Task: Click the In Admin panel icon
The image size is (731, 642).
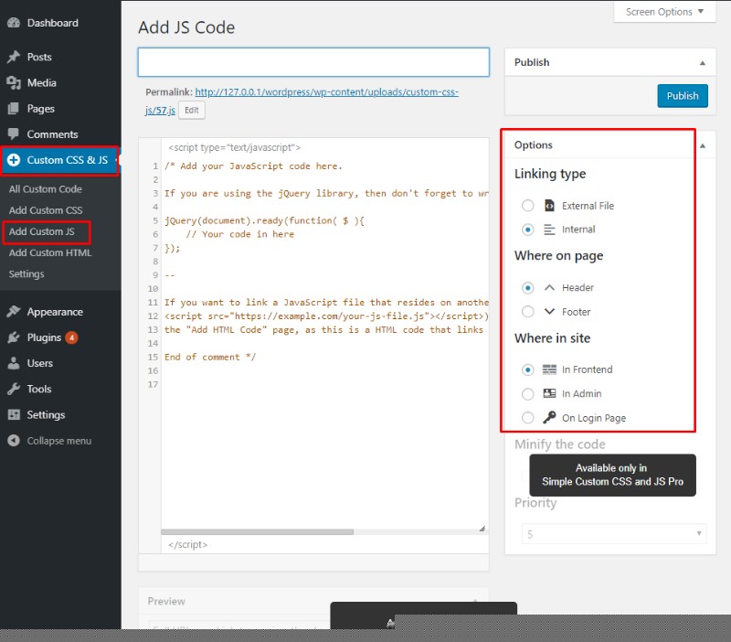Action: pyautogui.click(x=550, y=393)
